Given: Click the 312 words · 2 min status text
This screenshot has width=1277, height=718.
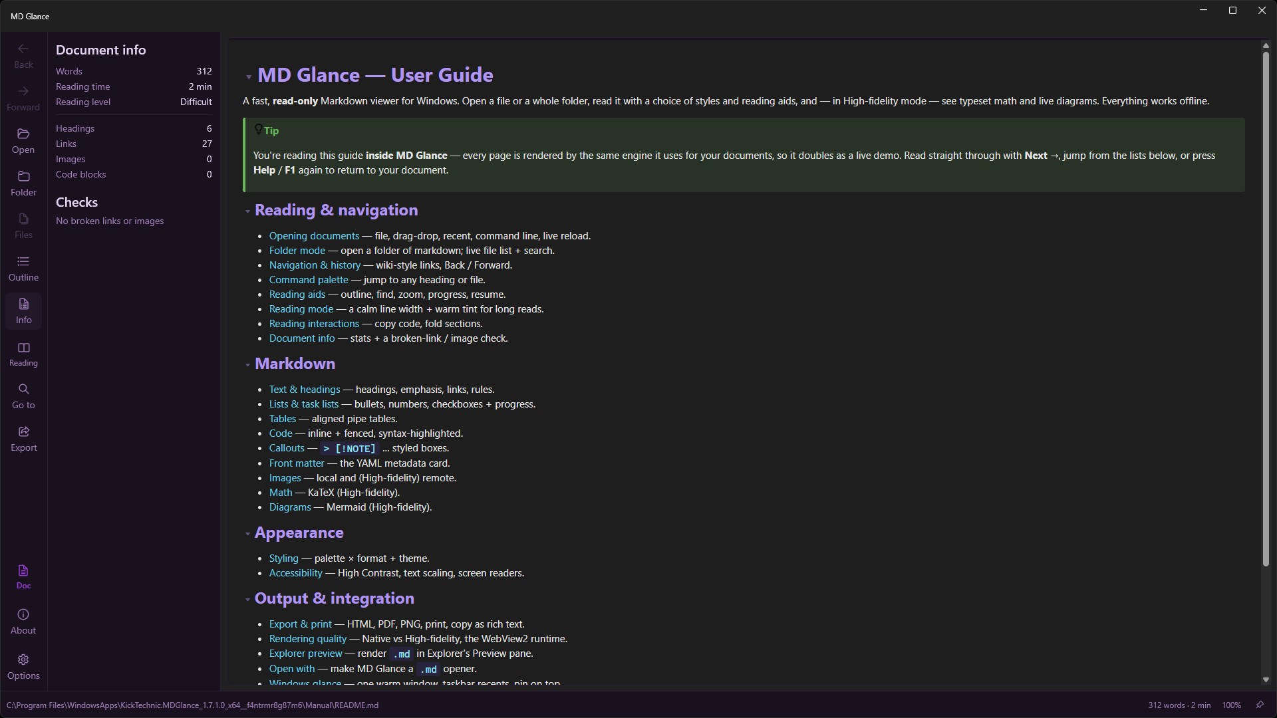Looking at the screenshot, I should [1179, 705].
